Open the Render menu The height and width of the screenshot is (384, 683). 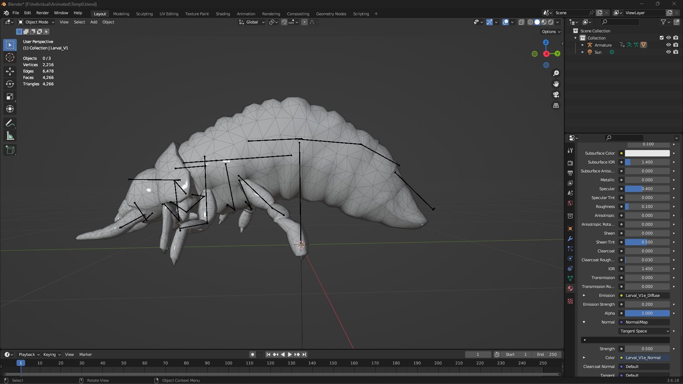(x=42, y=13)
